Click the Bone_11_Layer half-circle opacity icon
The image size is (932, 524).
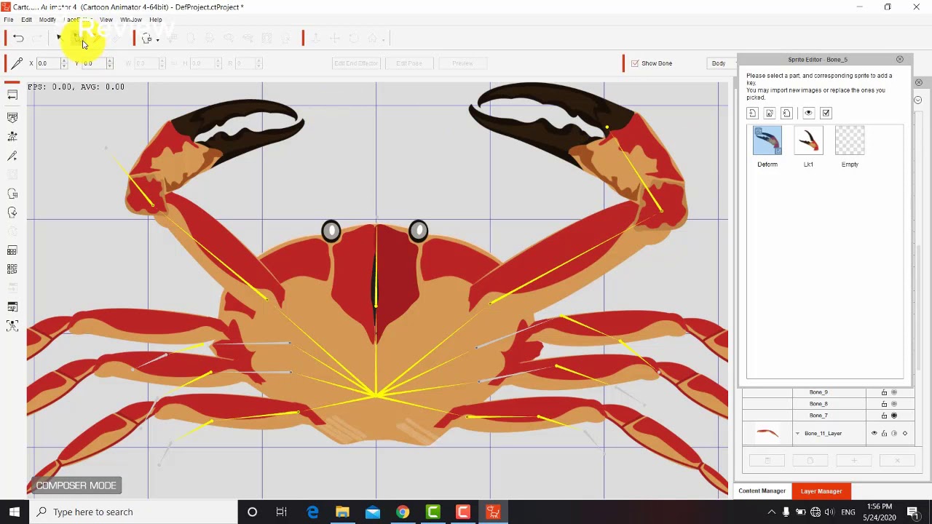894,434
